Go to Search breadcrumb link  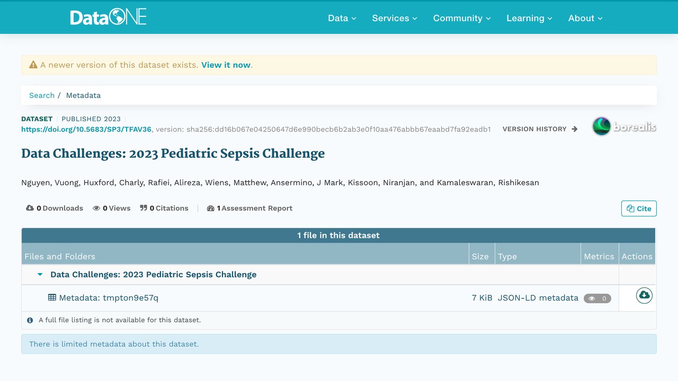(x=42, y=95)
